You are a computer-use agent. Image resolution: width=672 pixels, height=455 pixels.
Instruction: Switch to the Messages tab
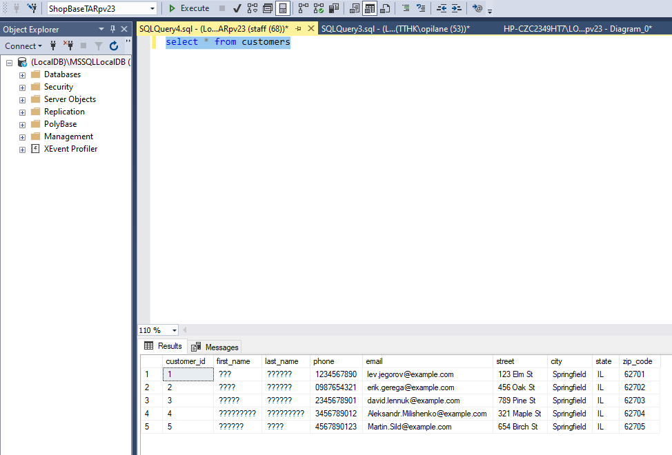tap(216, 347)
